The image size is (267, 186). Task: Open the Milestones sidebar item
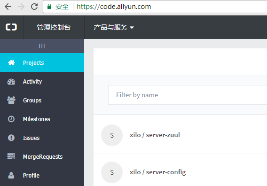click(42, 119)
